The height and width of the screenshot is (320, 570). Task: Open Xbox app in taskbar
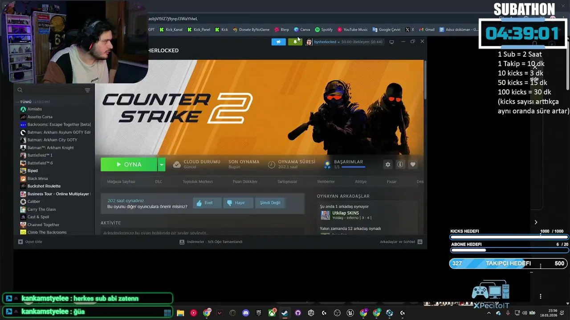272,313
